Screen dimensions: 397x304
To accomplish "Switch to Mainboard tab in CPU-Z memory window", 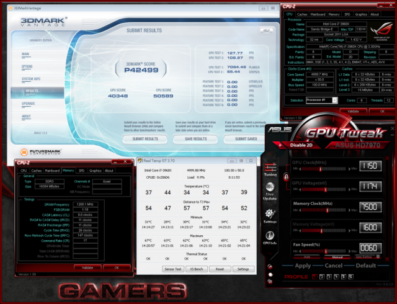I will coord(52,171).
